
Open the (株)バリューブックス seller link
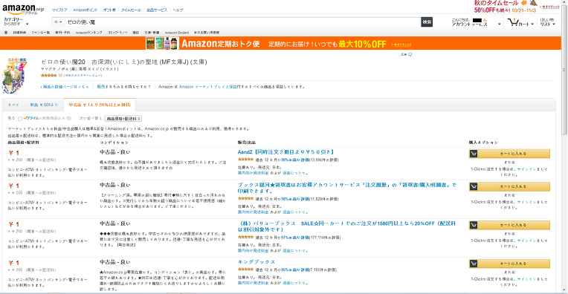[346, 226]
